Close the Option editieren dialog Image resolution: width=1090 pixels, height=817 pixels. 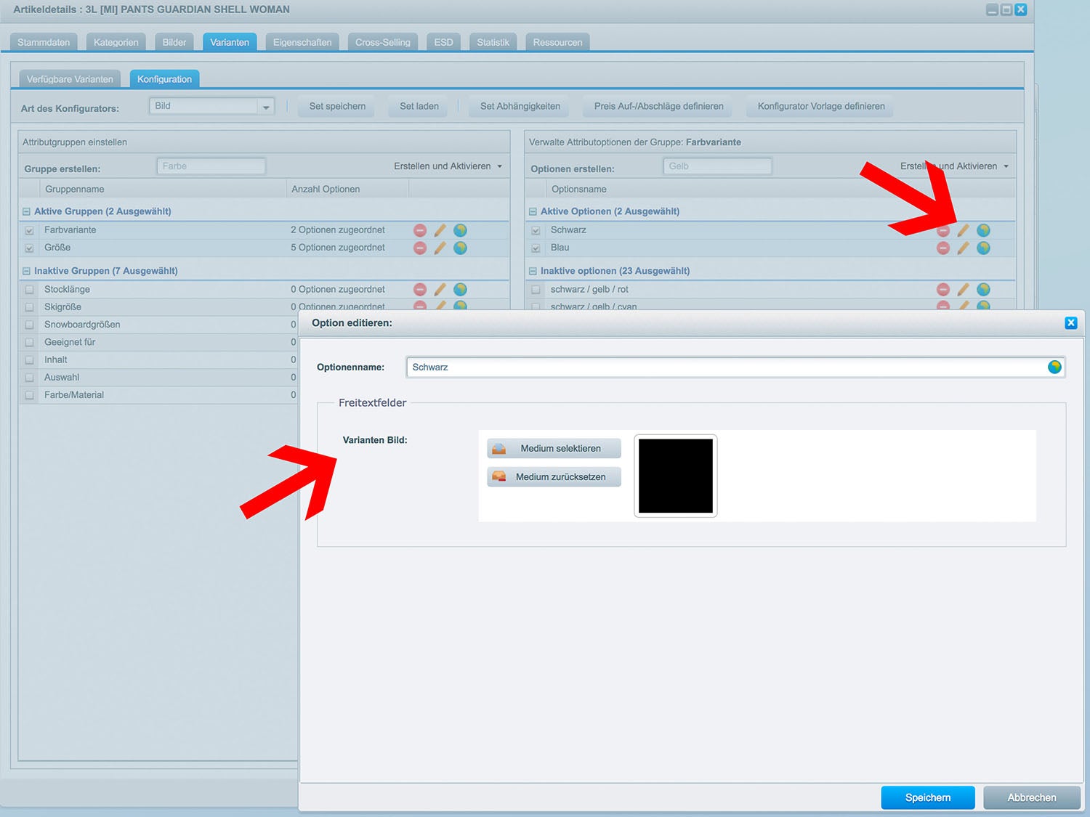point(1071,323)
